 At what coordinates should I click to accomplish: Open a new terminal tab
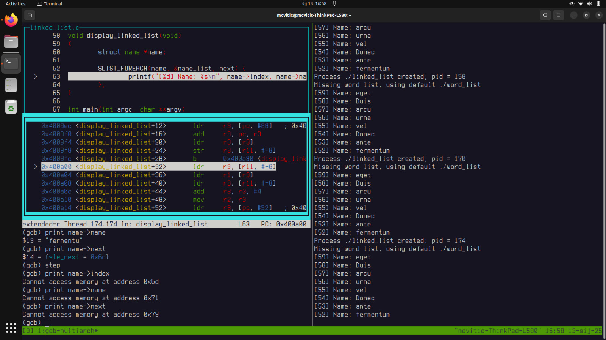click(x=30, y=15)
